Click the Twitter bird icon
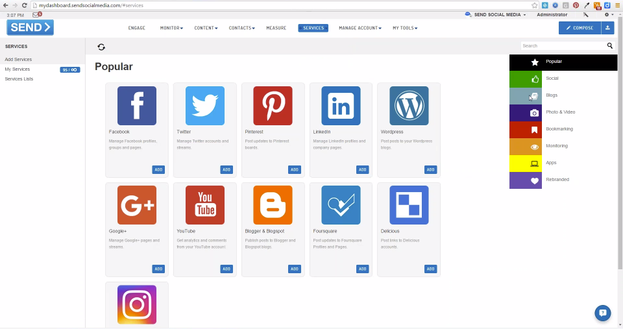The width and height of the screenshot is (623, 329). [x=204, y=106]
